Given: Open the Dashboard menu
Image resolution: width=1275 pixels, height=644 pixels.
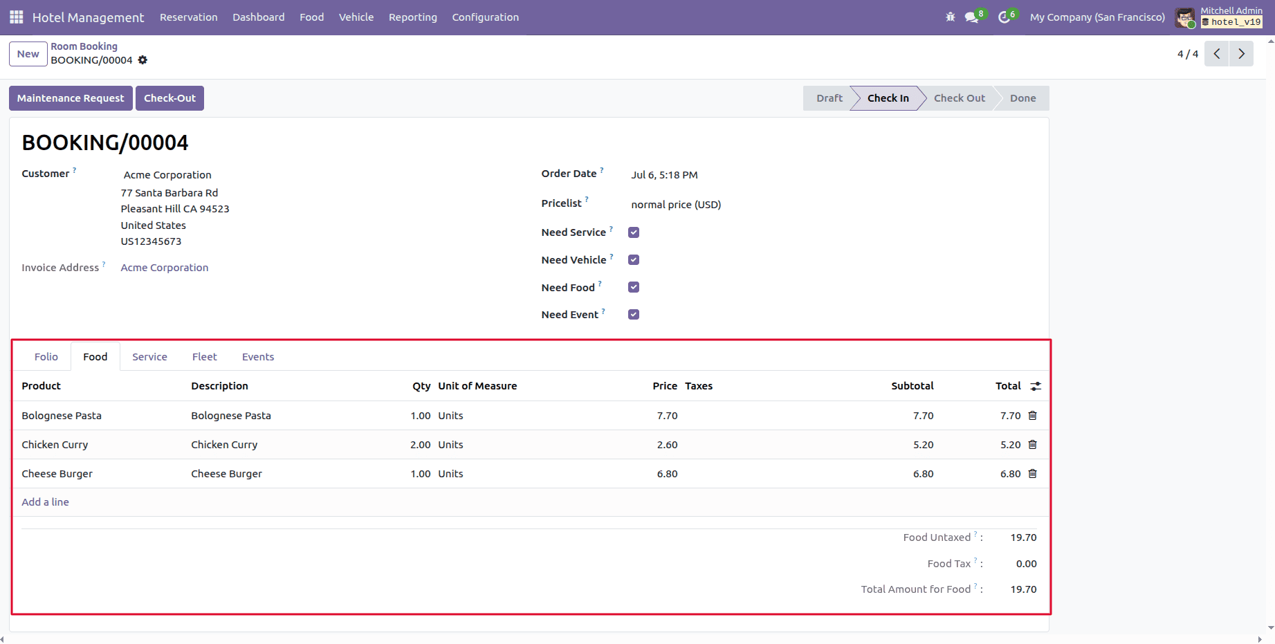Looking at the screenshot, I should [259, 17].
